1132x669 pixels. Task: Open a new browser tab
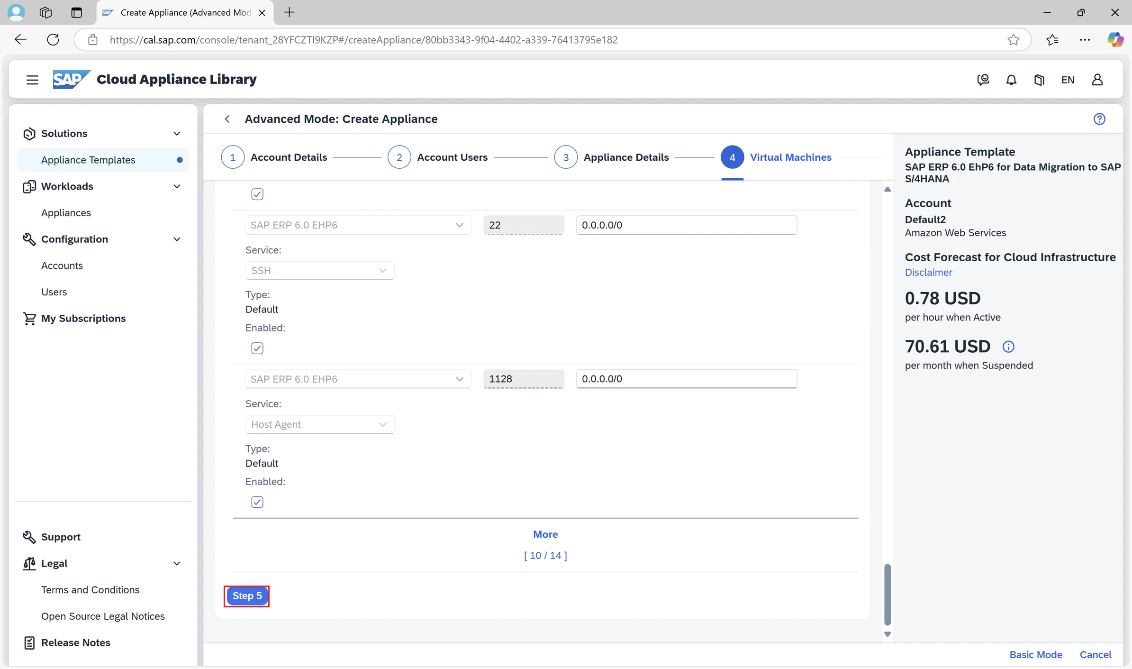[x=289, y=12]
